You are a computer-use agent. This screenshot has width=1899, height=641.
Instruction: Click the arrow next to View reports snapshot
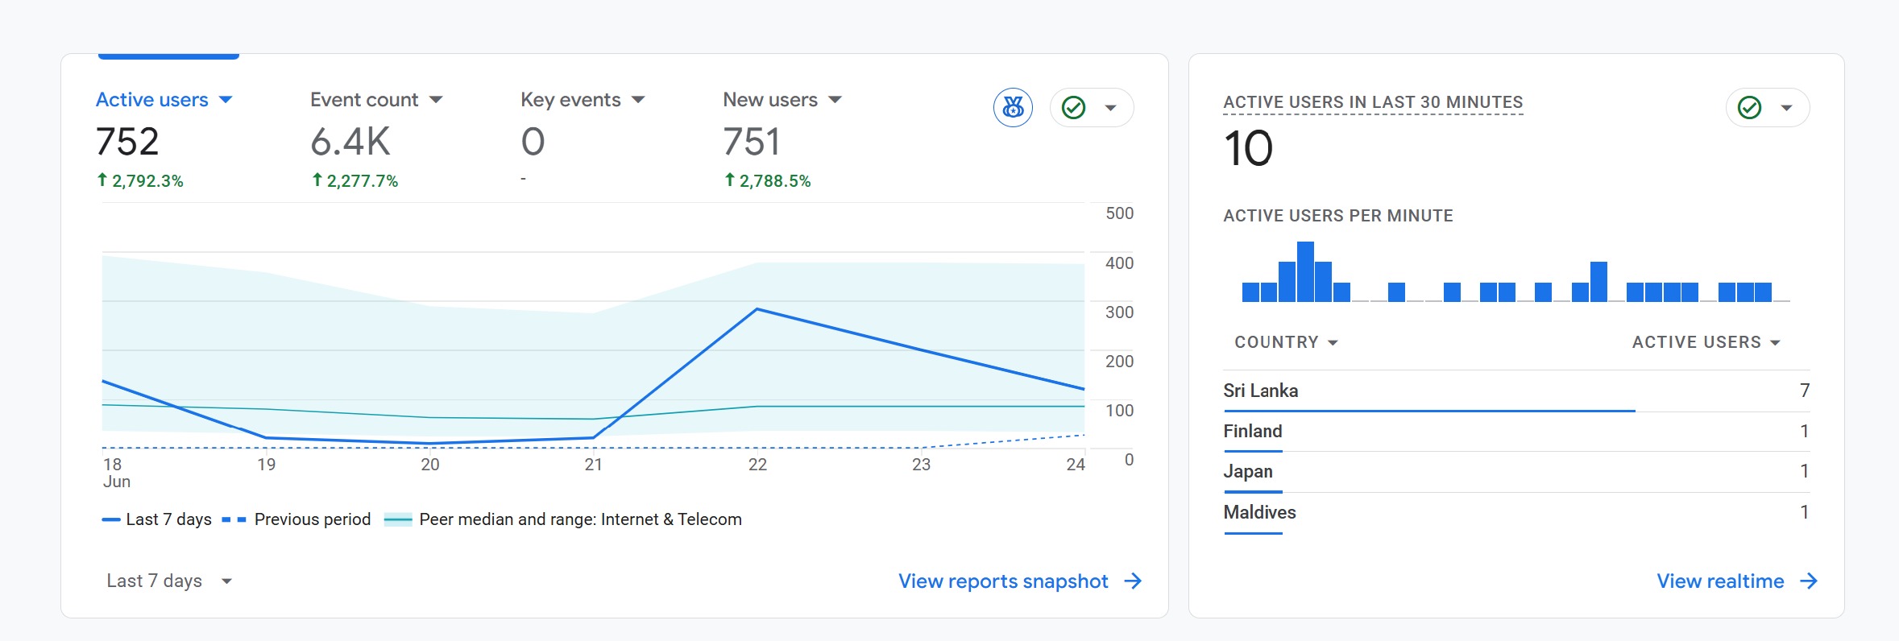tap(1133, 581)
